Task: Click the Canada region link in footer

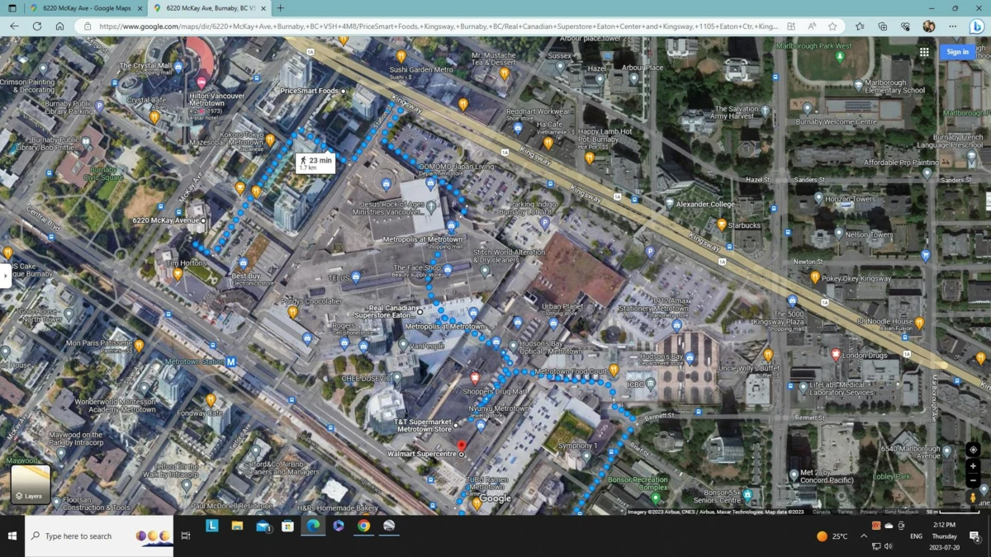Action: pyautogui.click(x=821, y=512)
